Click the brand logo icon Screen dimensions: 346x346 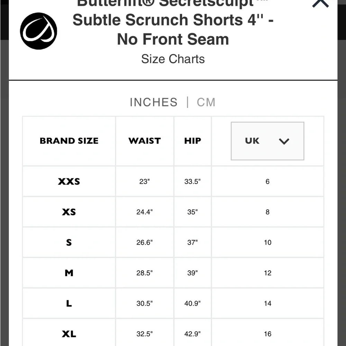38,31
